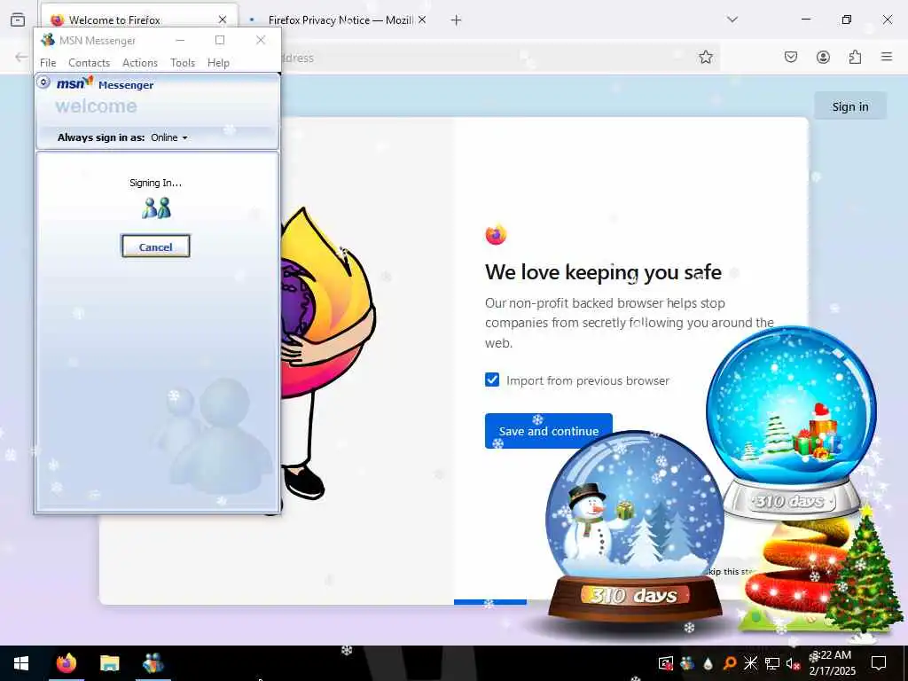Click the MSN Messenger taskbar icon

point(153,663)
